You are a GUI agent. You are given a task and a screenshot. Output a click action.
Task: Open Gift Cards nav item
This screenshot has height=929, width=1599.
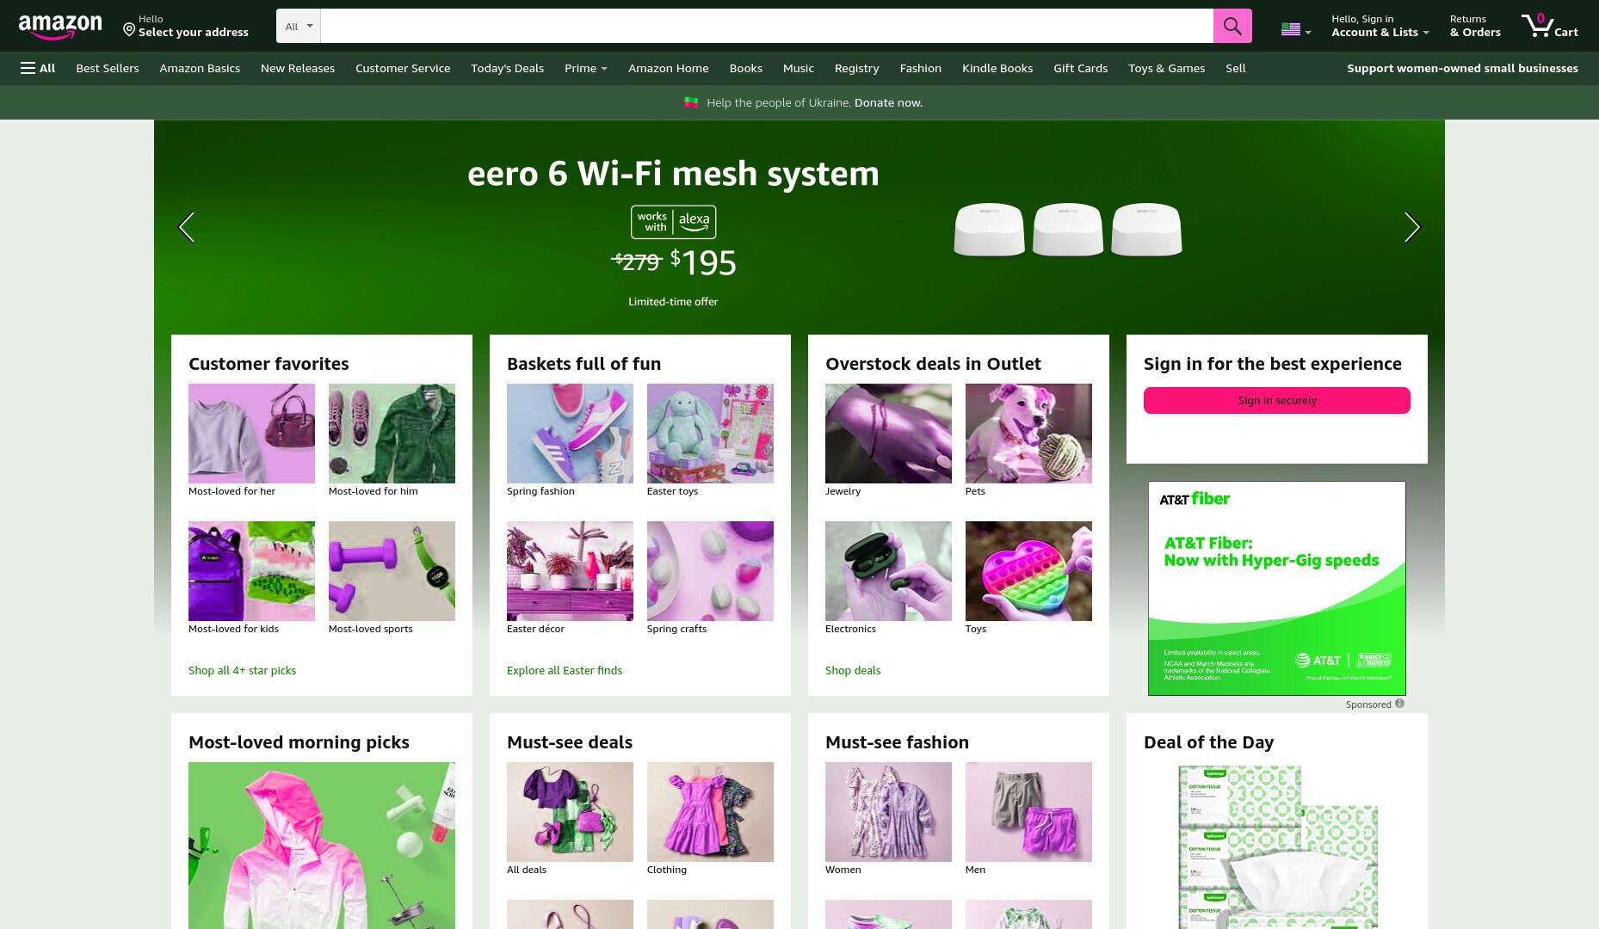pos(1081,68)
